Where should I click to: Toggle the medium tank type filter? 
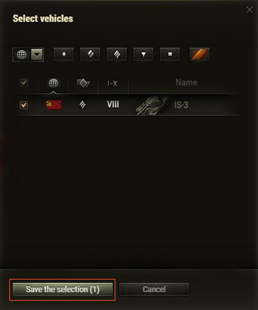click(x=90, y=55)
